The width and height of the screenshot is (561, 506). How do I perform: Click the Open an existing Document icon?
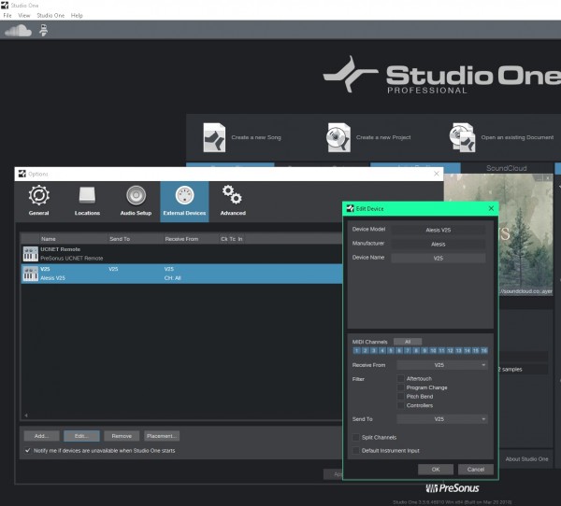tap(462, 137)
